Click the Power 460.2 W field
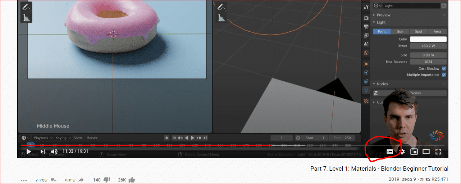461x184 pixels. coord(428,46)
